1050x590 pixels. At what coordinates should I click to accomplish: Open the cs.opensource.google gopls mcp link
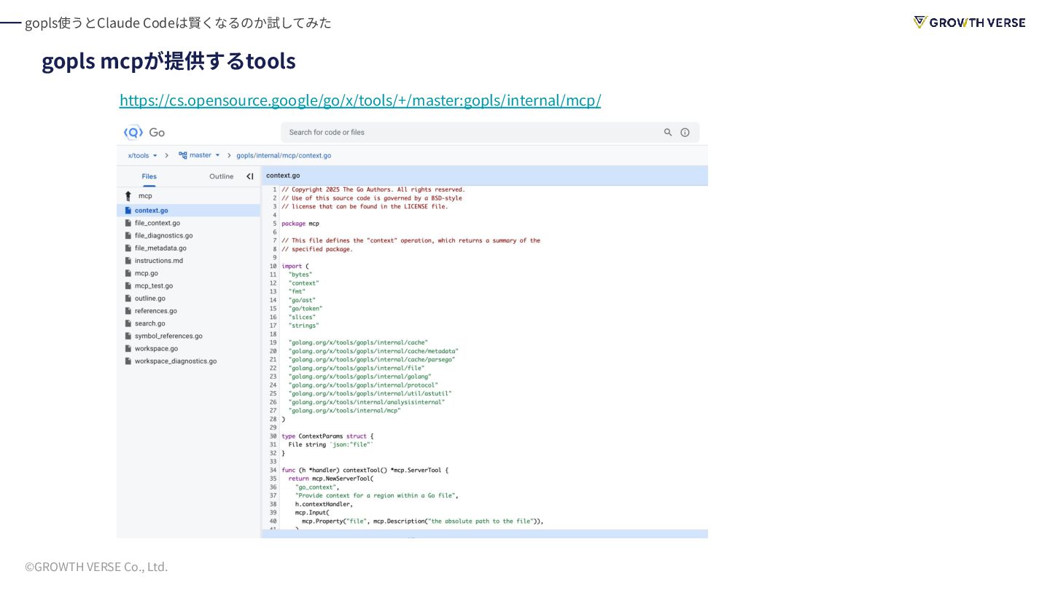coord(360,101)
